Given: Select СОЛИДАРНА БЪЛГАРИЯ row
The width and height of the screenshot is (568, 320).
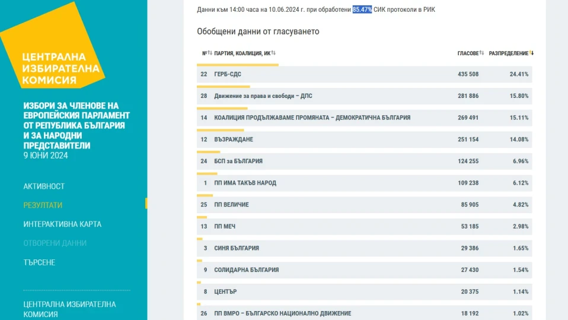Looking at the screenshot, I should click(365, 270).
